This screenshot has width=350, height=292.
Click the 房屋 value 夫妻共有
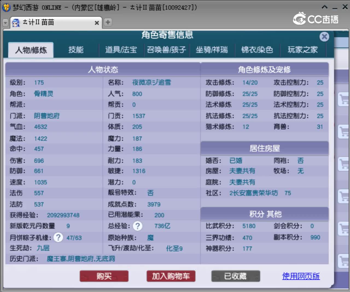click(x=242, y=171)
